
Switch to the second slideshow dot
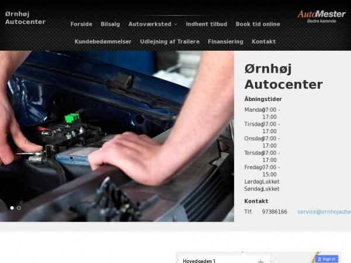19,207
